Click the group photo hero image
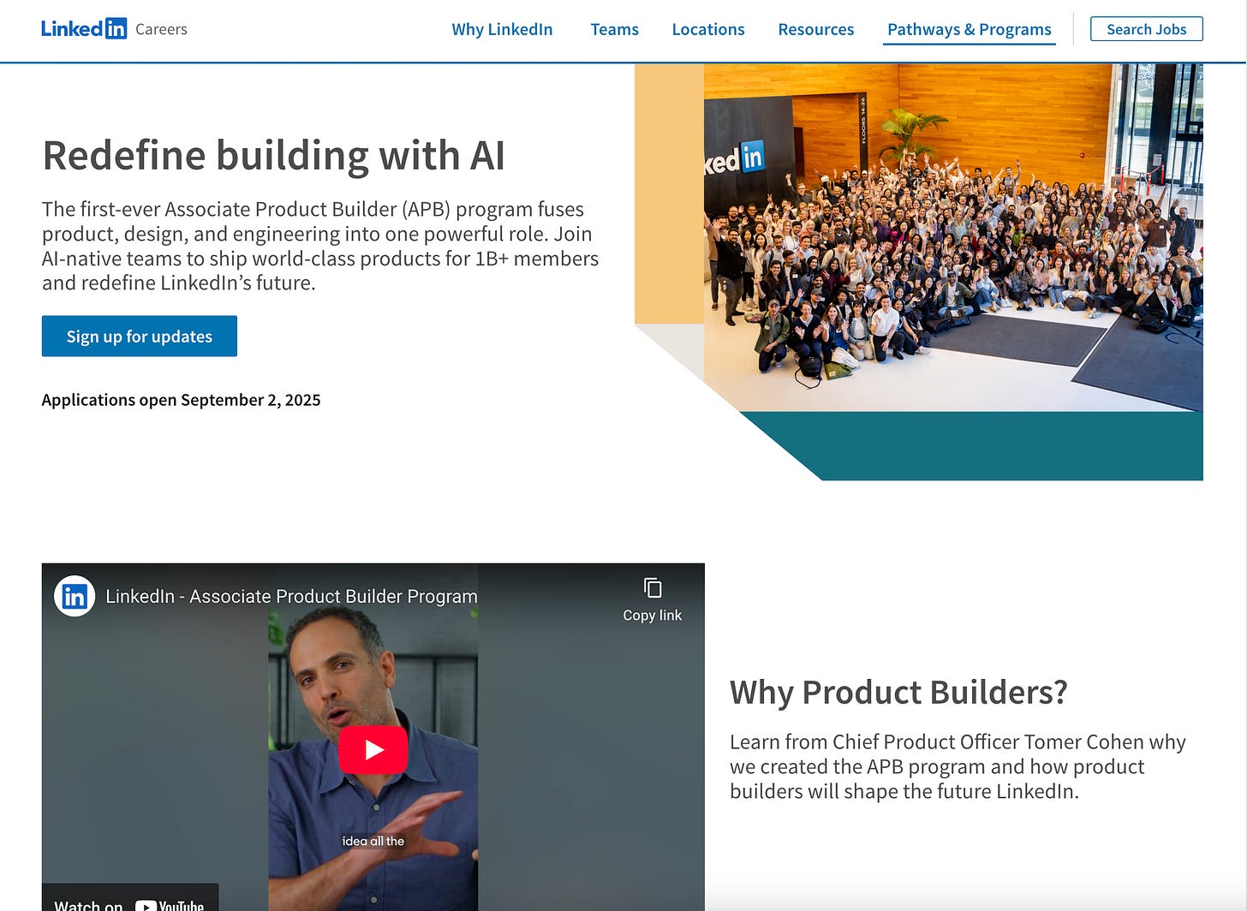1247x911 pixels. point(953,237)
